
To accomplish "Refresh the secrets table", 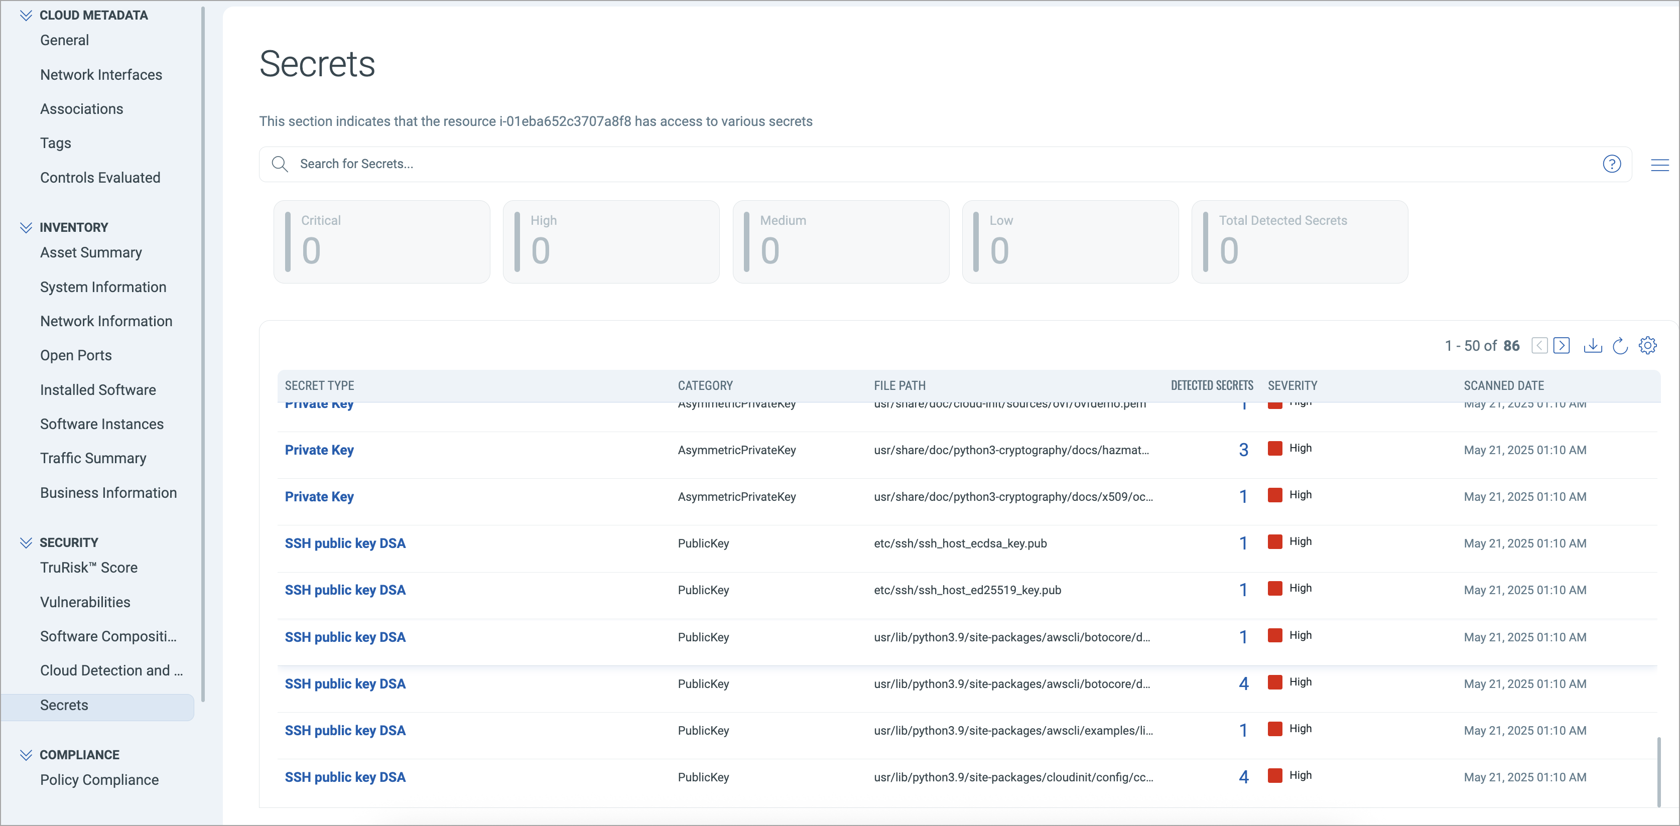I will 1620,346.
